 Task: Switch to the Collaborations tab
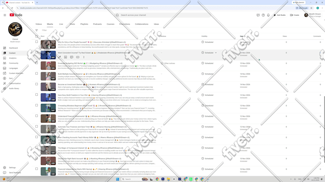141,24
